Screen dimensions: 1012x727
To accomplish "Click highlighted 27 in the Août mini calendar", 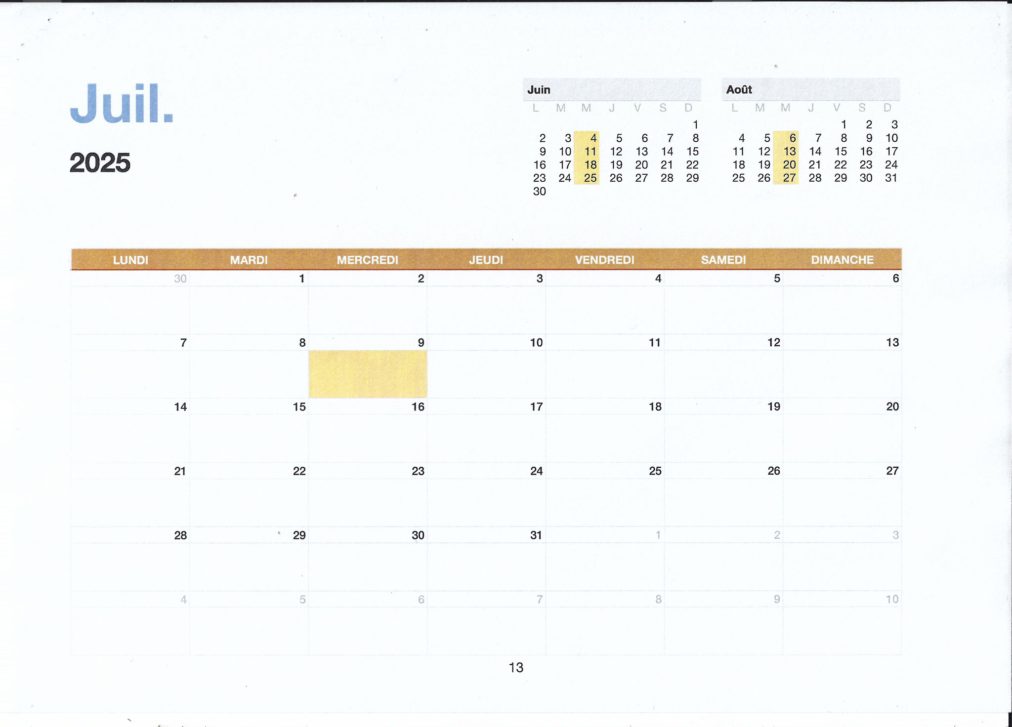I will point(790,178).
